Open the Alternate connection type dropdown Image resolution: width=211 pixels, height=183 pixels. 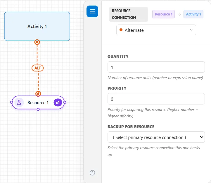(x=156, y=30)
